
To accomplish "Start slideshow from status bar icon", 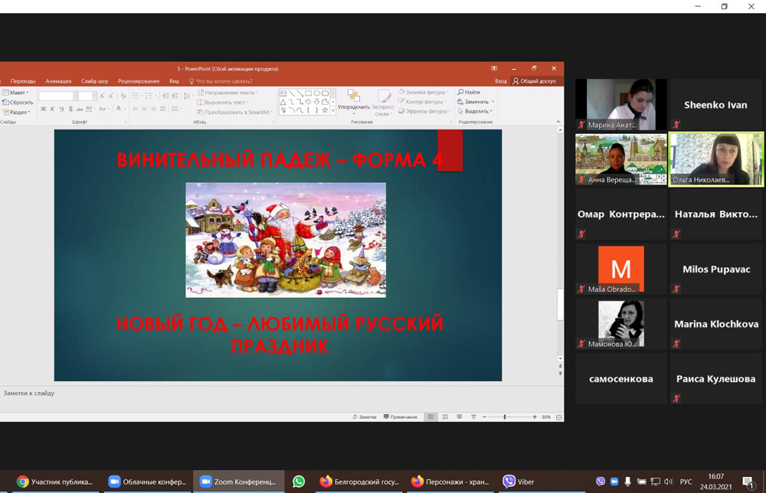I will click(473, 417).
